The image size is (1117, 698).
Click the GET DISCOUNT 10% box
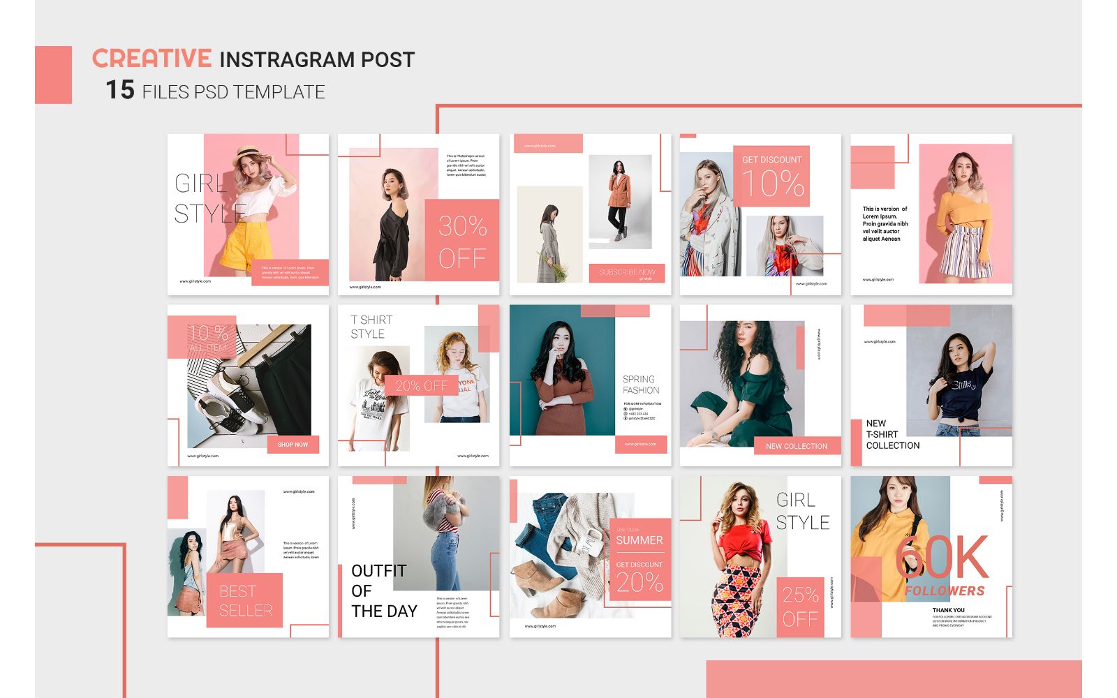pyautogui.click(x=771, y=176)
